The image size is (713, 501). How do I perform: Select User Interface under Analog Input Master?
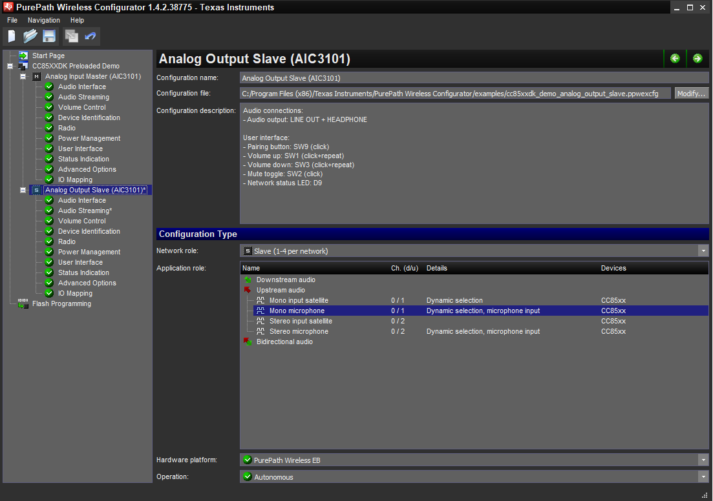[x=81, y=148]
